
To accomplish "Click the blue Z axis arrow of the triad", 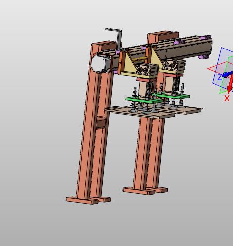I will pyautogui.click(x=228, y=74).
